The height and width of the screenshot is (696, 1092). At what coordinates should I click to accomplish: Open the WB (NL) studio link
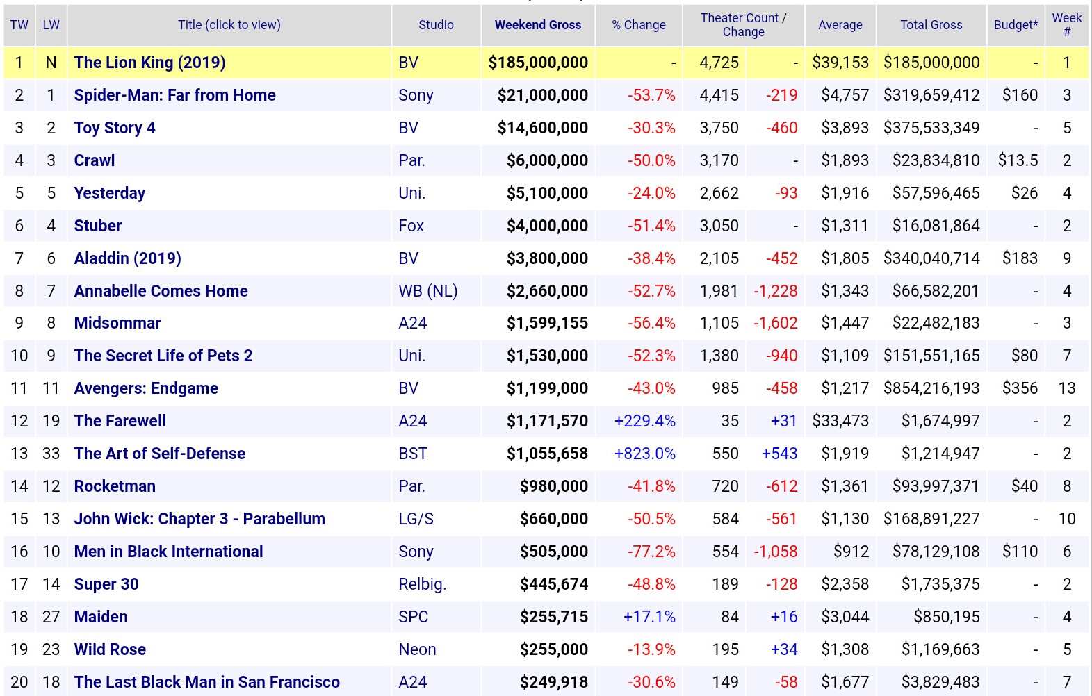pos(428,291)
